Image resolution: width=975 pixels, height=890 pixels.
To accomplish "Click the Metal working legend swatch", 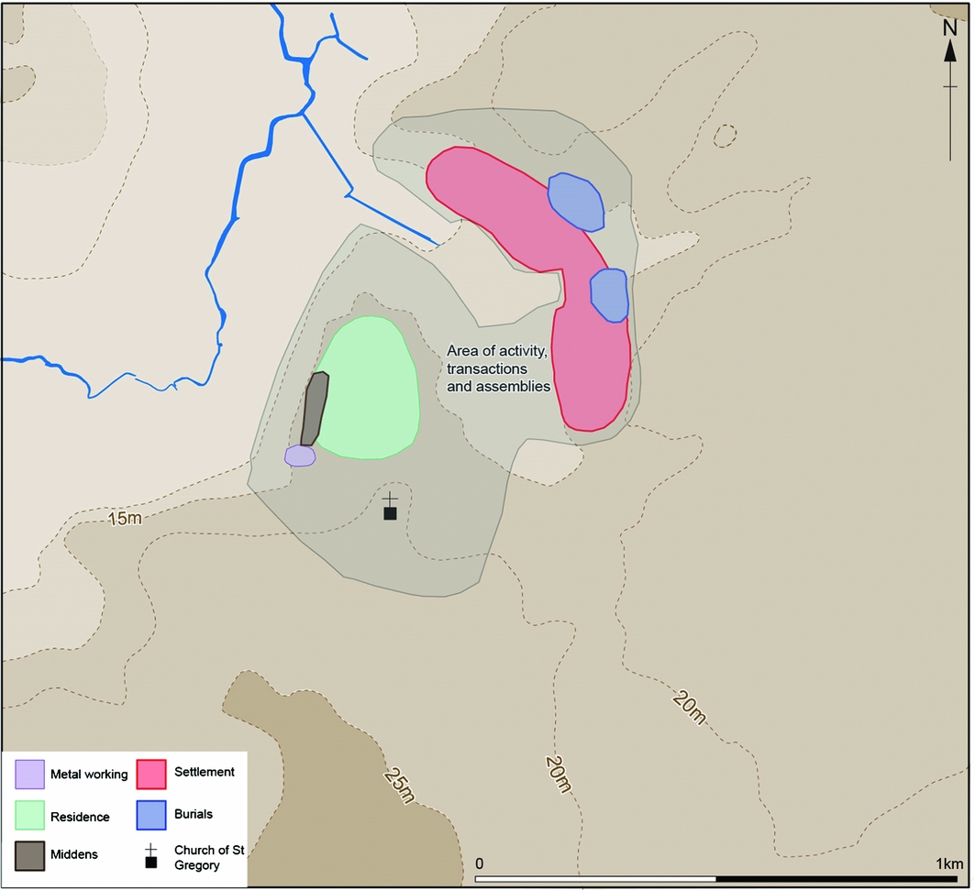I will click(x=29, y=775).
